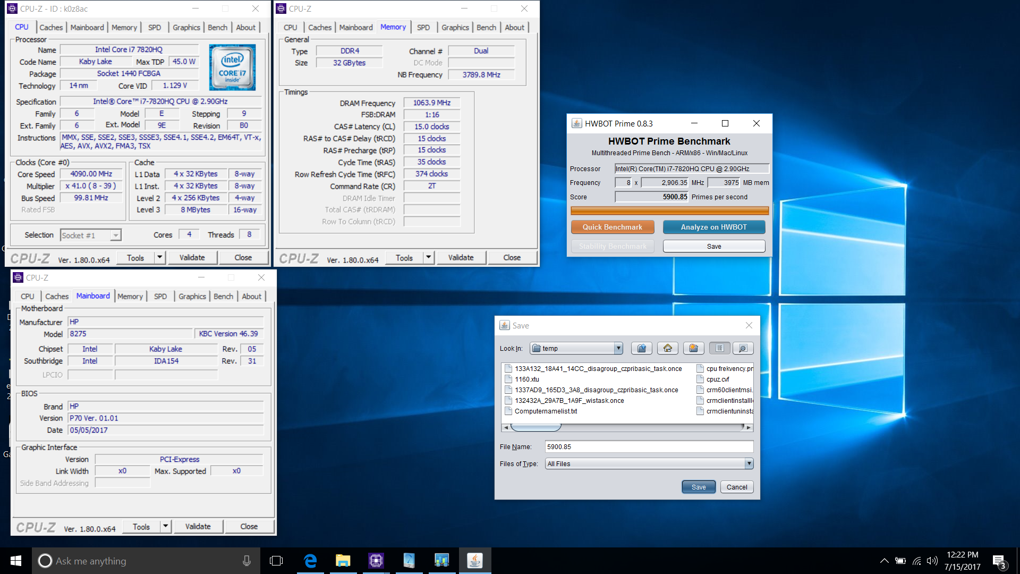Click BIOS version P70 Ver. 01.01 field
1020x574 pixels.
166,418
